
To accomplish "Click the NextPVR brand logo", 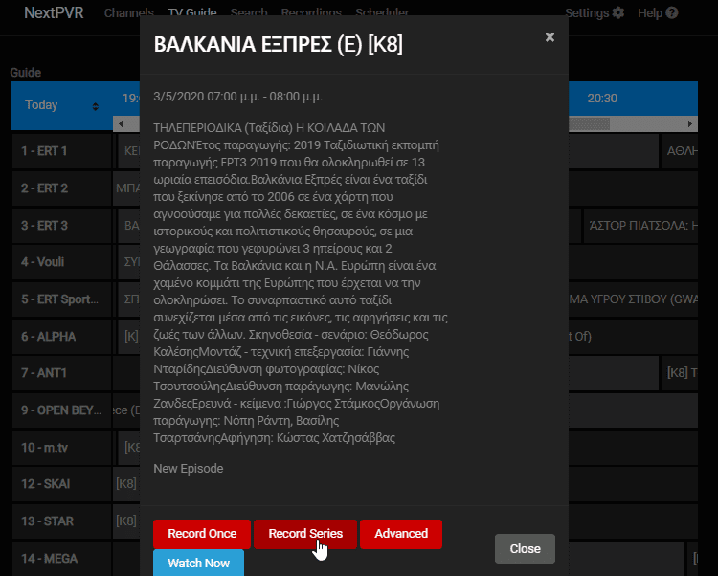I will coord(53,12).
